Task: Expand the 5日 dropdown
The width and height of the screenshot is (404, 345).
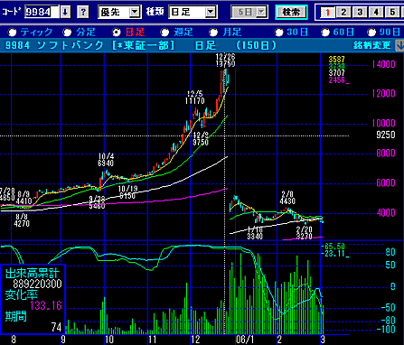Action: [262, 12]
